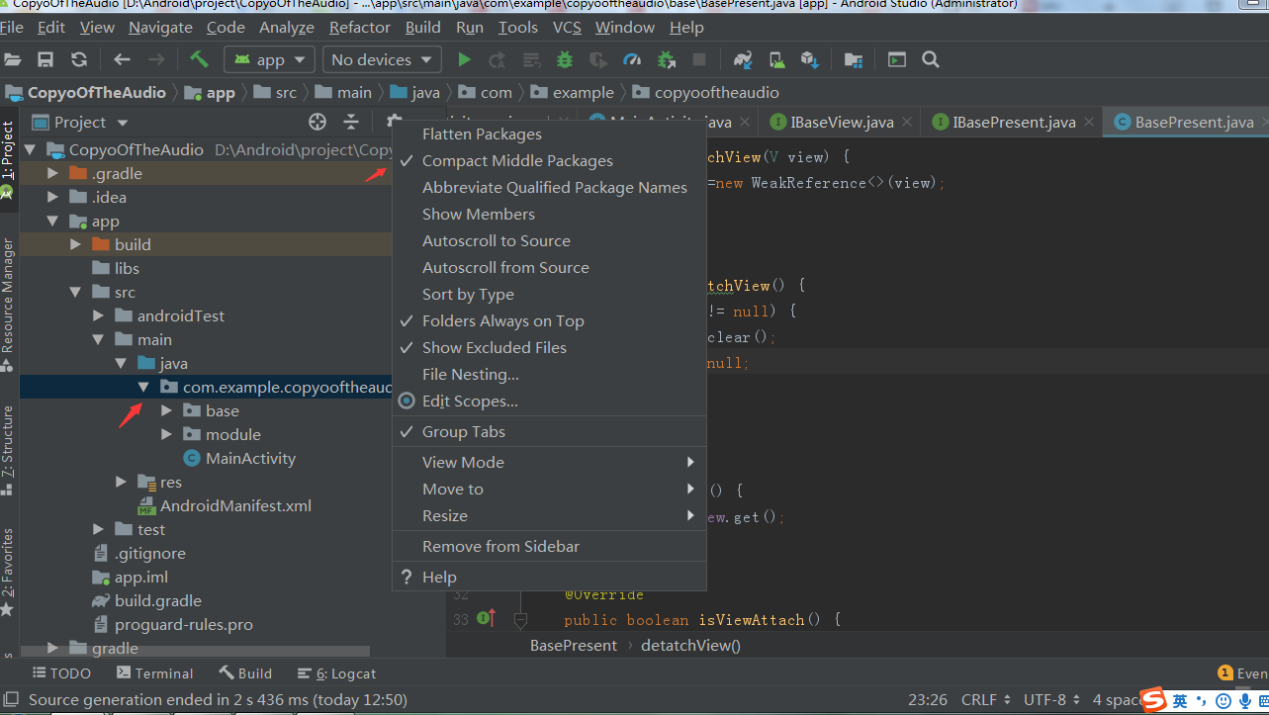1269x715 pixels.
Task: Open the Terminal tool window
Action: (154, 673)
